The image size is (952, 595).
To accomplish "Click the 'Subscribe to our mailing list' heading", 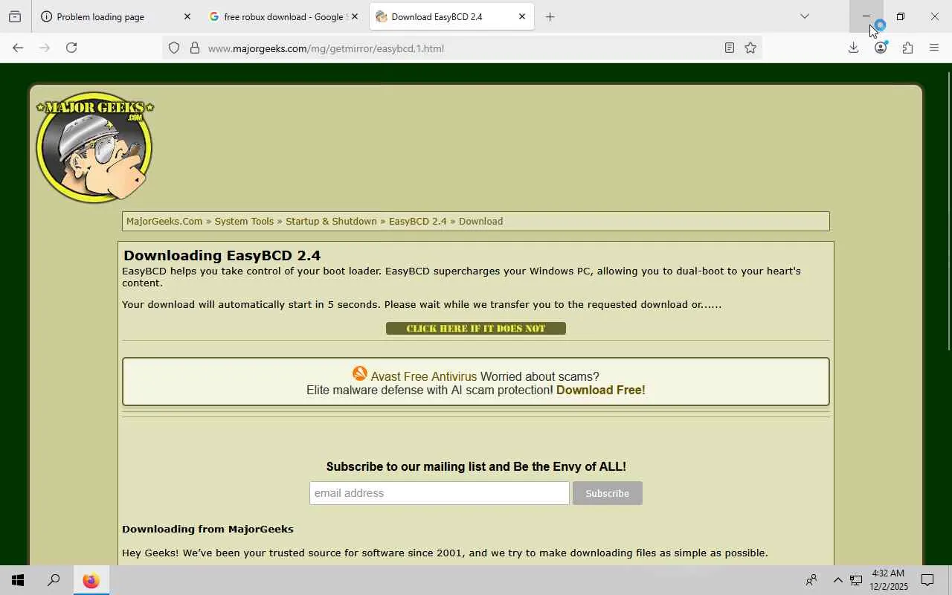I will (476, 466).
